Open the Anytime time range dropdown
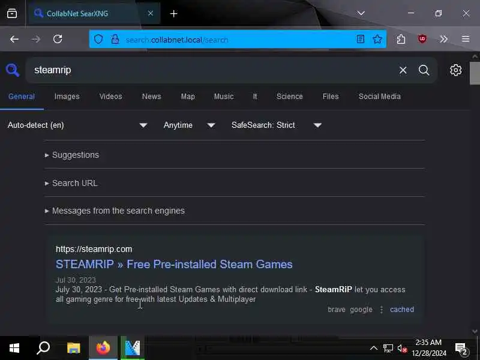Image resolution: width=480 pixels, height=360 pixels. [x=189, y=125]
